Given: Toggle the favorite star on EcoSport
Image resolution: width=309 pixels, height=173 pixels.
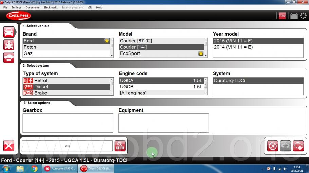Looking at the screenshot, I should pos(201,53).
